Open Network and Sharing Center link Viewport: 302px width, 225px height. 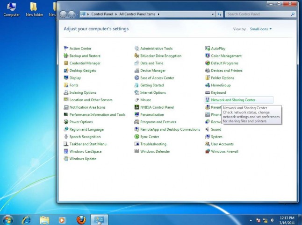click(233, 100)
